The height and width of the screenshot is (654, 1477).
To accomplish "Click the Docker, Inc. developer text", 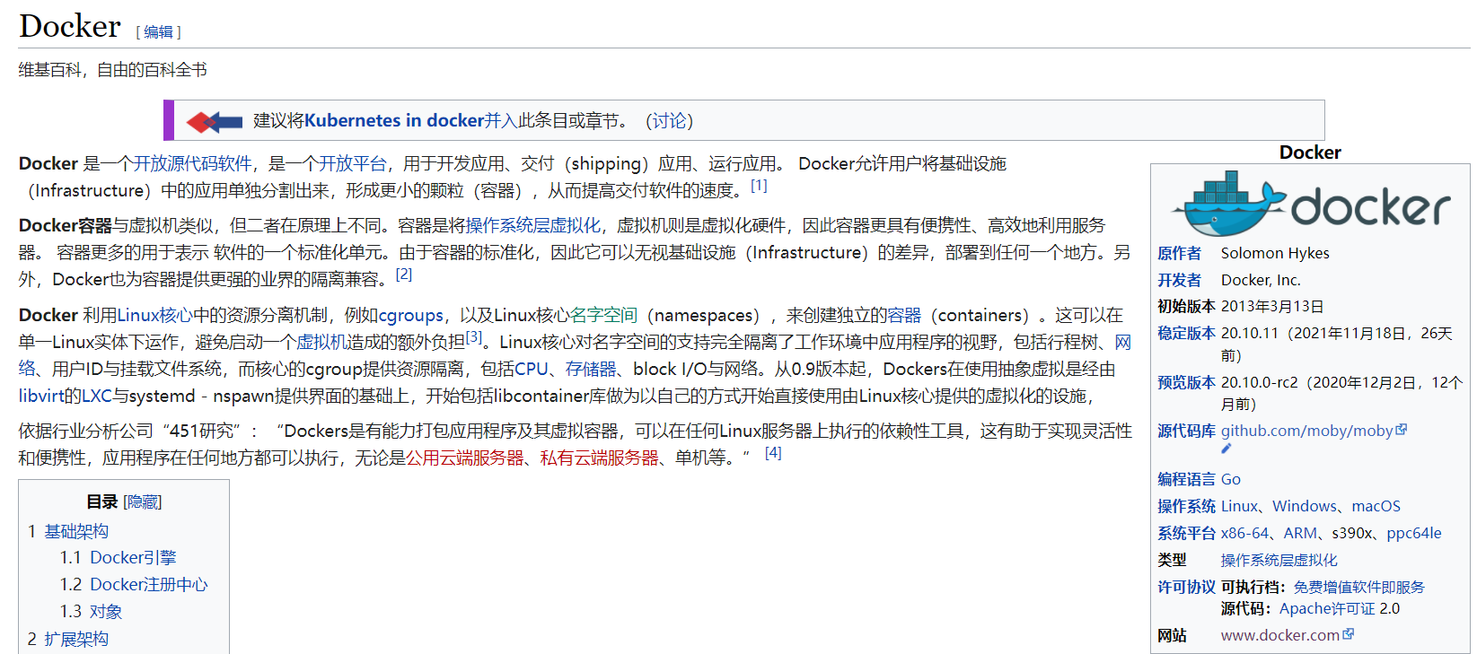I will coord(1261,281).
